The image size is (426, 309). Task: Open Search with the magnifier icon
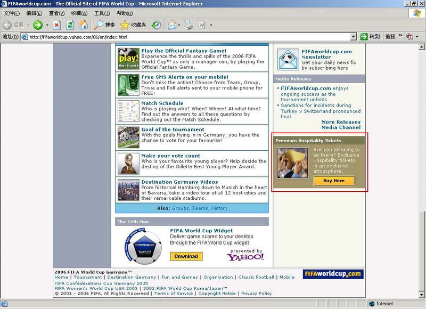click(99, 25)
